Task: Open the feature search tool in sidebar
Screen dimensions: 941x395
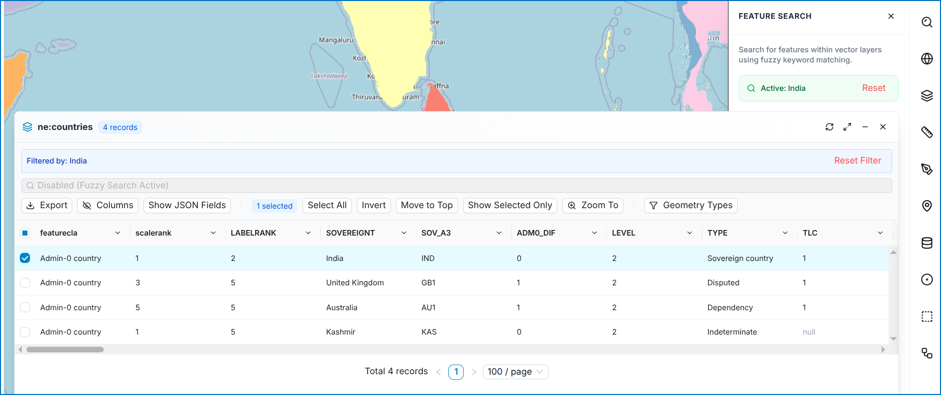Action: click(927, 22)
